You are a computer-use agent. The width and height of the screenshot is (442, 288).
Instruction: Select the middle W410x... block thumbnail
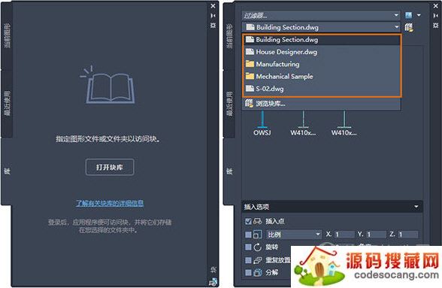pyautogui.click(x=303, y=123)
